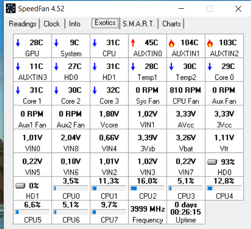Click the 0,66V VIN4 value
This screenshot has height=229, width=251.
(109, 138)
